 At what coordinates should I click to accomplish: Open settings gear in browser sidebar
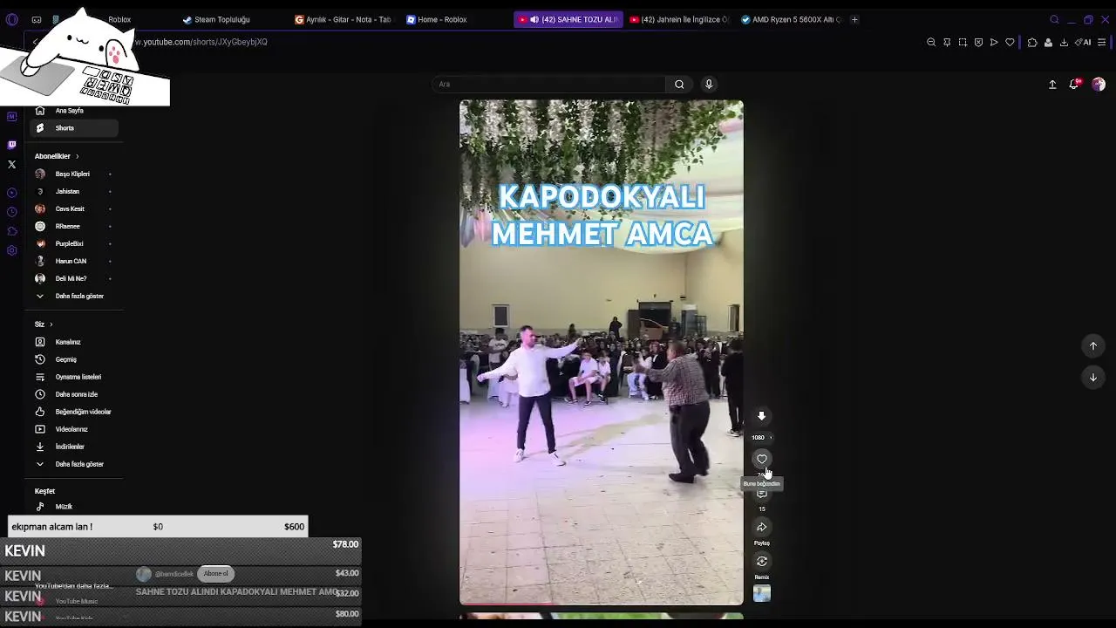click(11, 250)
